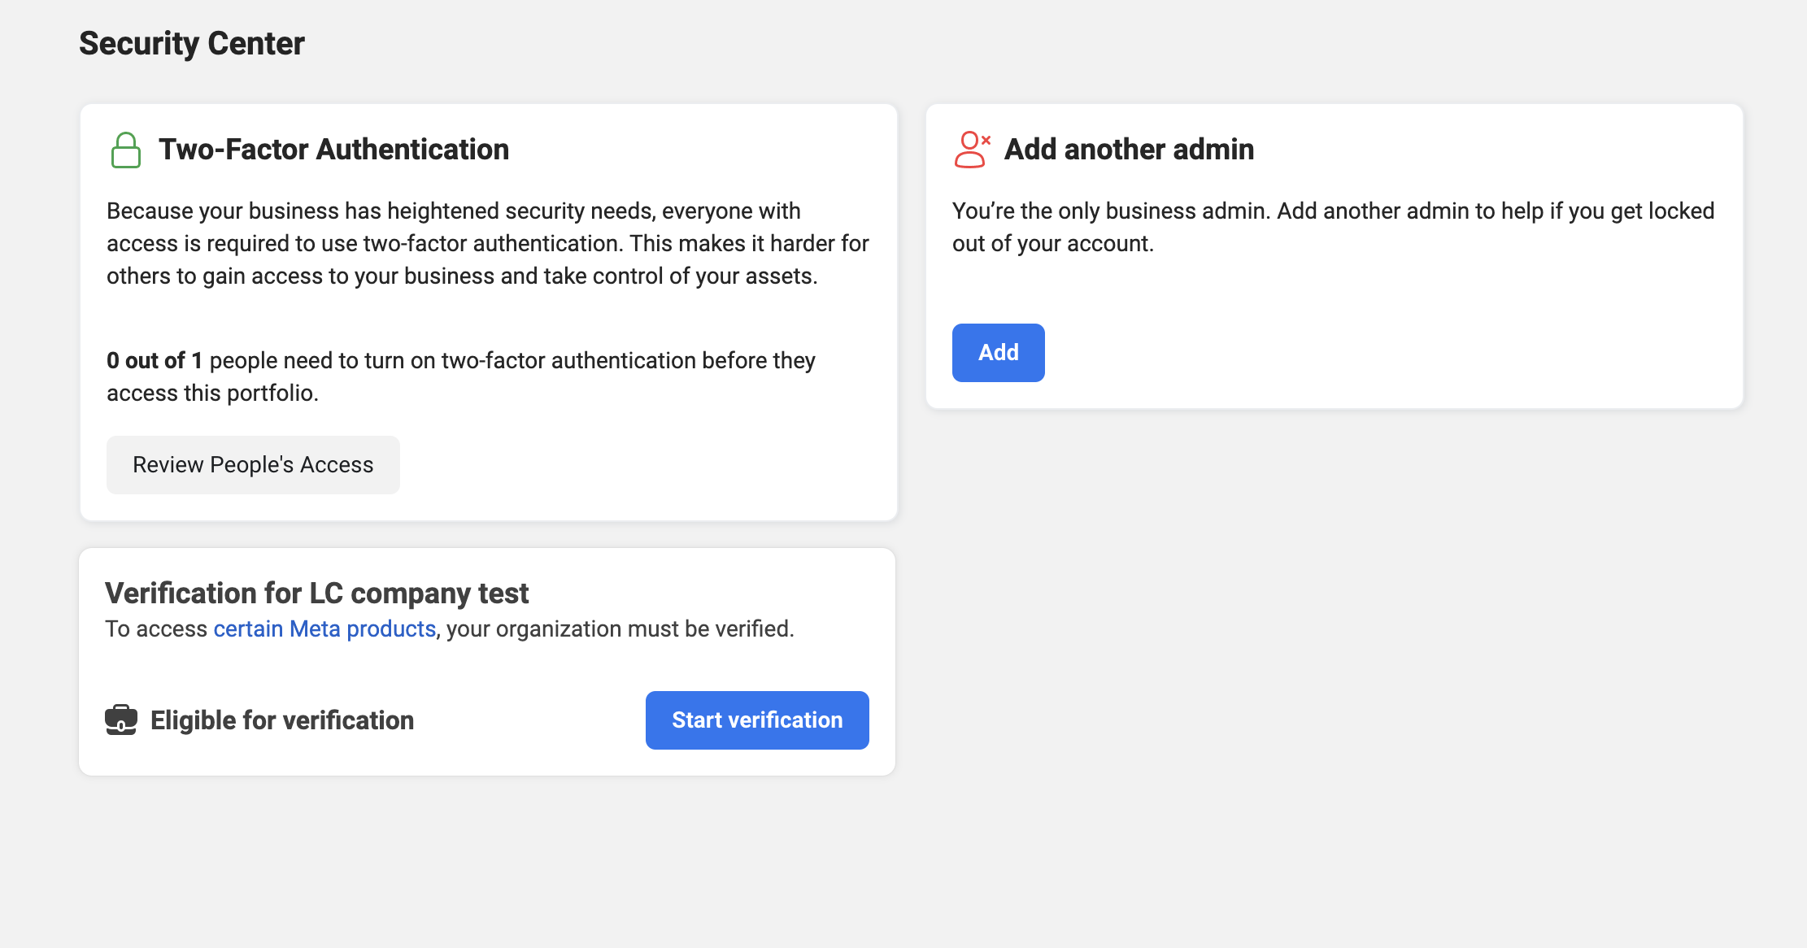Screen dimensions: 1807x948
Task: Click the 'access this portfolio' sentence
Action: (212, 393)
